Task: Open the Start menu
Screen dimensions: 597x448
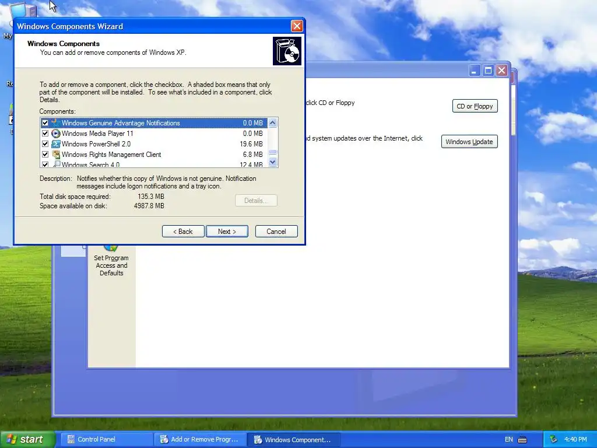Action: tap(27, 439)
